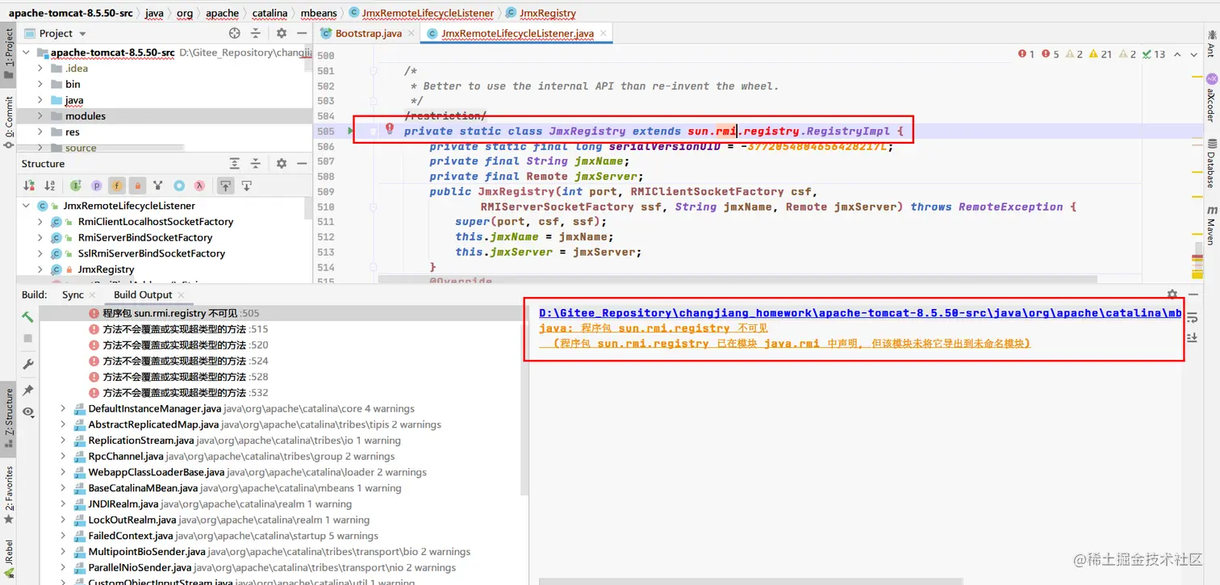Open the Z: Structure side tab
The height and width of the screenshot is (585, 1220).
9,418
